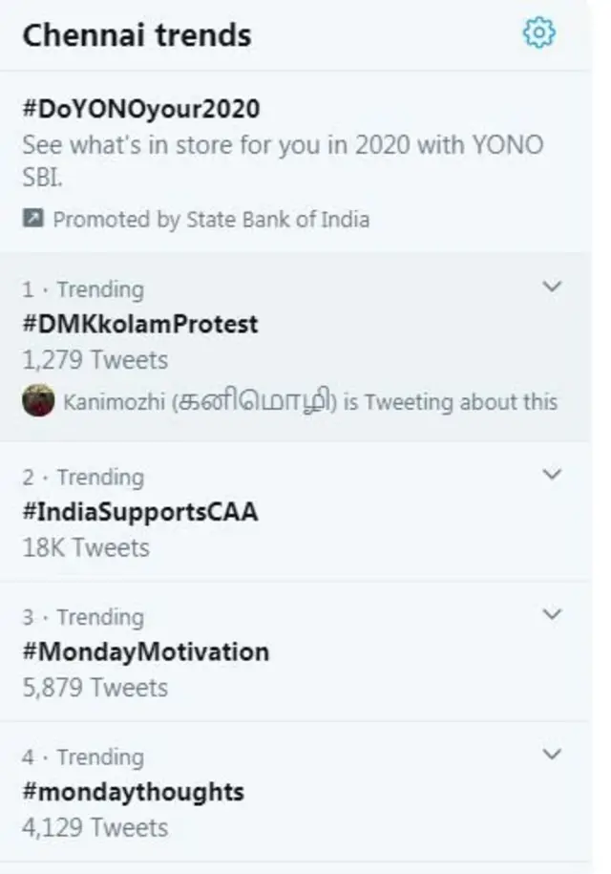Click the Chennai trends header

pos(137,34)
